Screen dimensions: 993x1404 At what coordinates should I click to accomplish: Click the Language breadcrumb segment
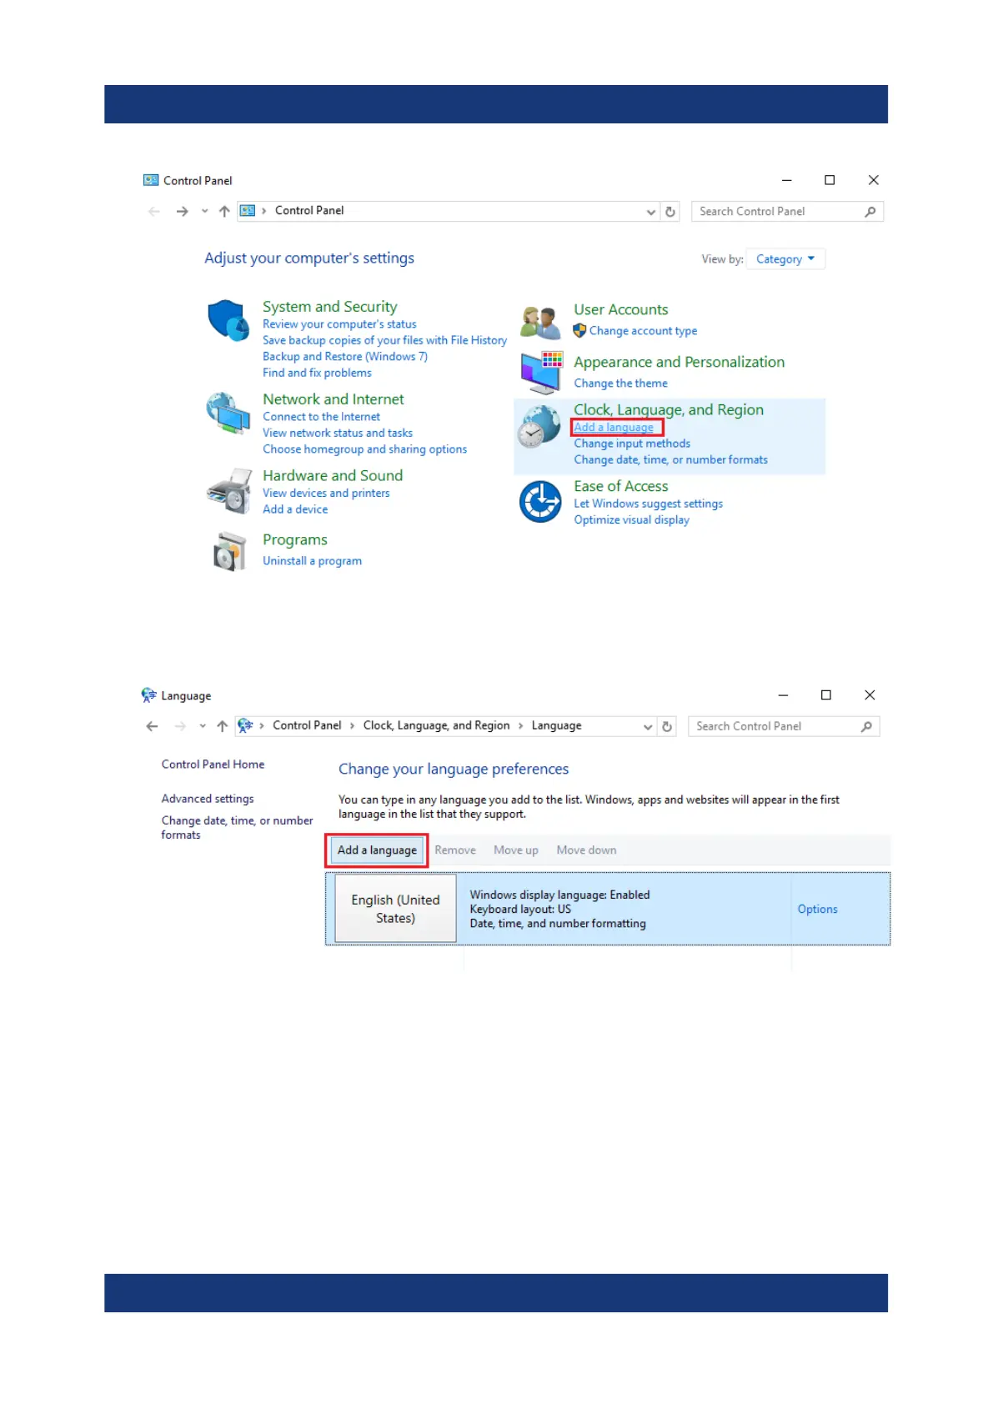point(556,725)
